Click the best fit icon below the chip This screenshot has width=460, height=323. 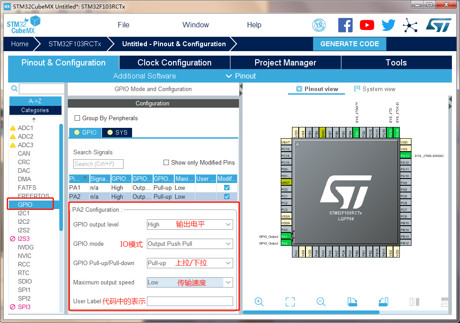(x=290, y=302)
